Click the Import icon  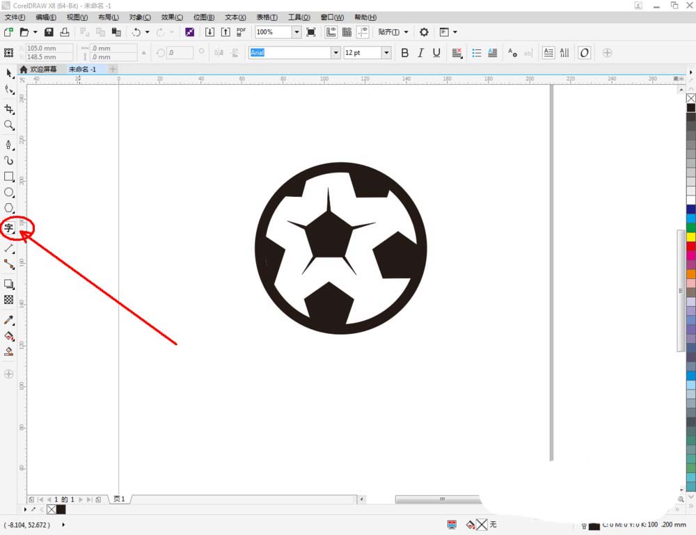(209, 32)
